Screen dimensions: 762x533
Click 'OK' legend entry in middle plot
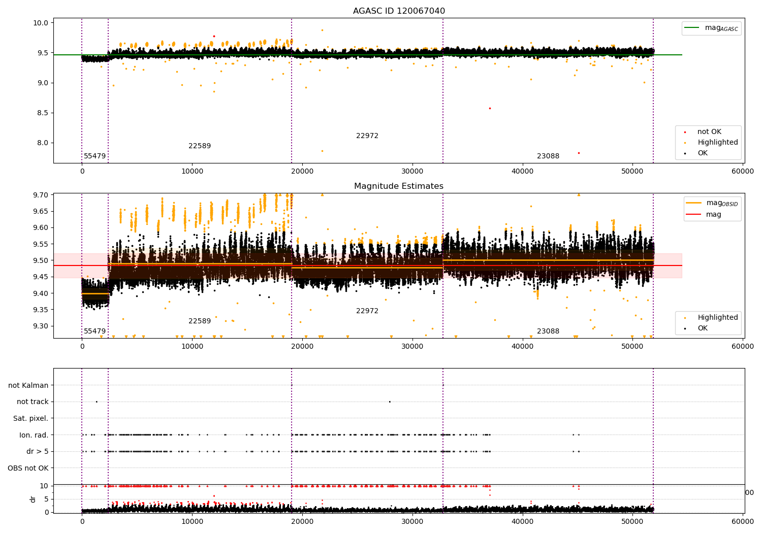695,328
